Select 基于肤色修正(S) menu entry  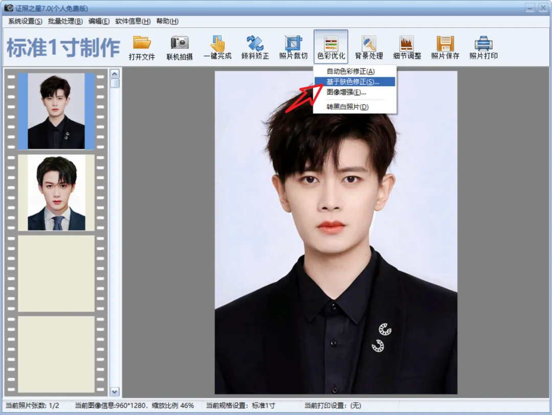click(x=353, y=82)
